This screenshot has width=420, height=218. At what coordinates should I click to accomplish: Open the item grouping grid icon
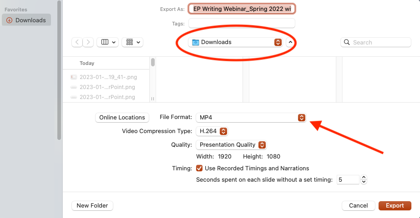point(132,42)
